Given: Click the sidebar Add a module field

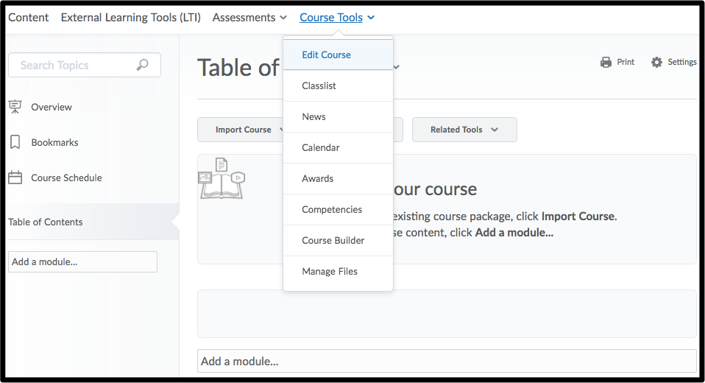Looking at the screenshot, I should click(x=82, y=262).
